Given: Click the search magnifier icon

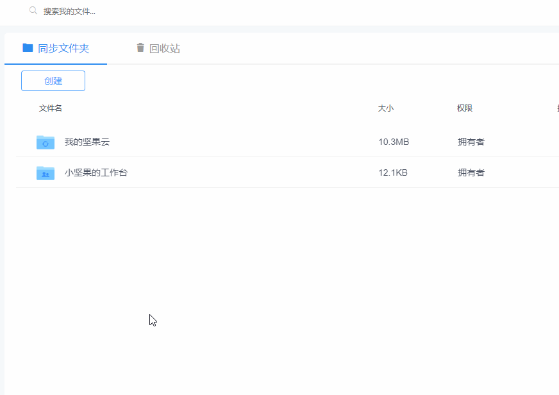Looking at the screenshot, I should (33, 11).
